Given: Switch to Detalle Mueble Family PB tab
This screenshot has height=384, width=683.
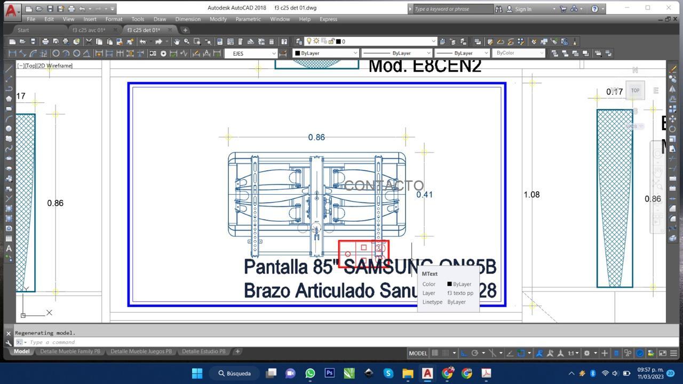Looking at the screenshot, I should tap(70, 351).
